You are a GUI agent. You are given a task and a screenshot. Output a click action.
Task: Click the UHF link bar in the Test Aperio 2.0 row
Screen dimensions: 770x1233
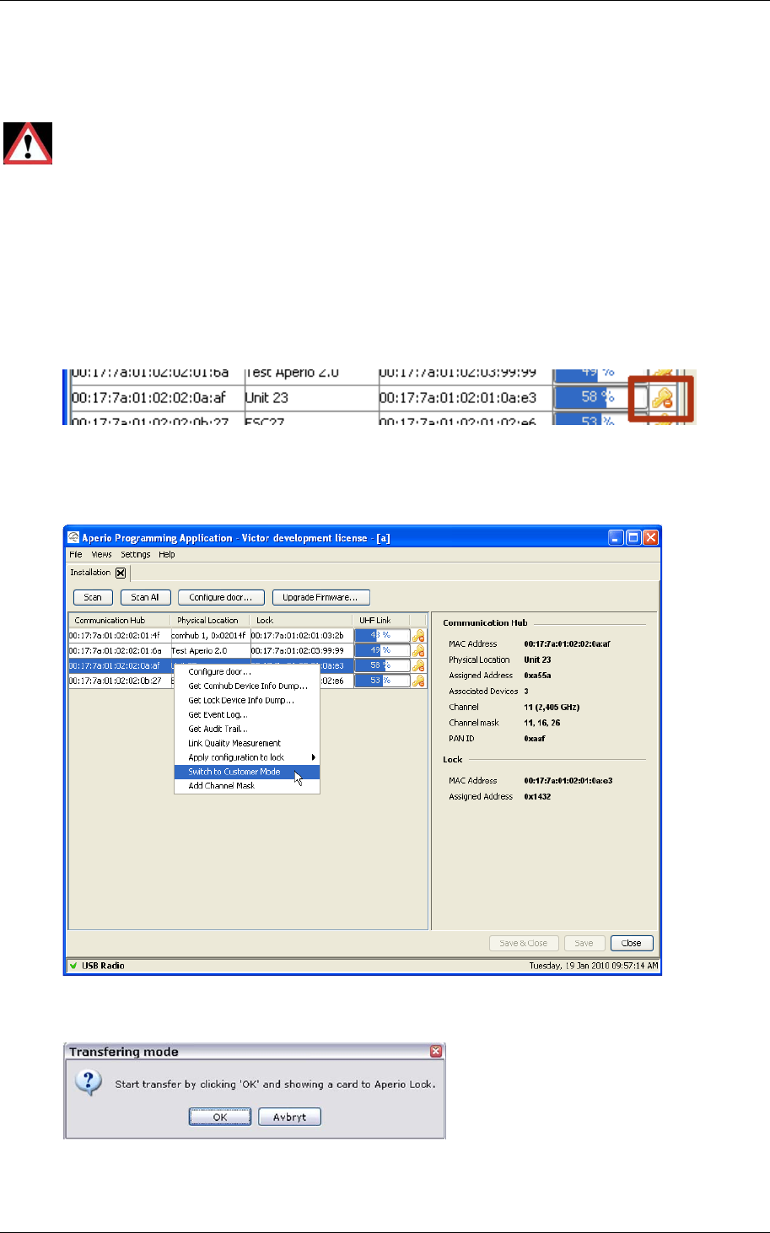[x=382, y=650]
